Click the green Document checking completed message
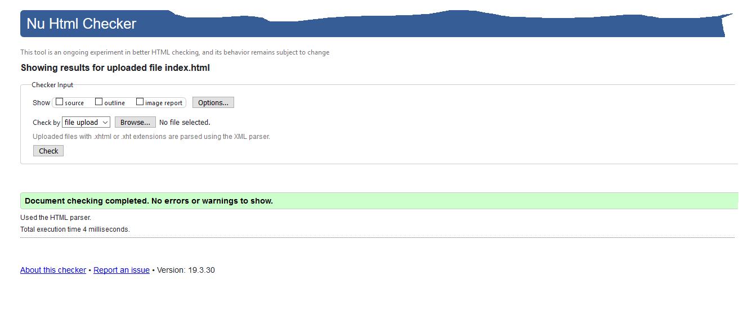 click(149, 201)
